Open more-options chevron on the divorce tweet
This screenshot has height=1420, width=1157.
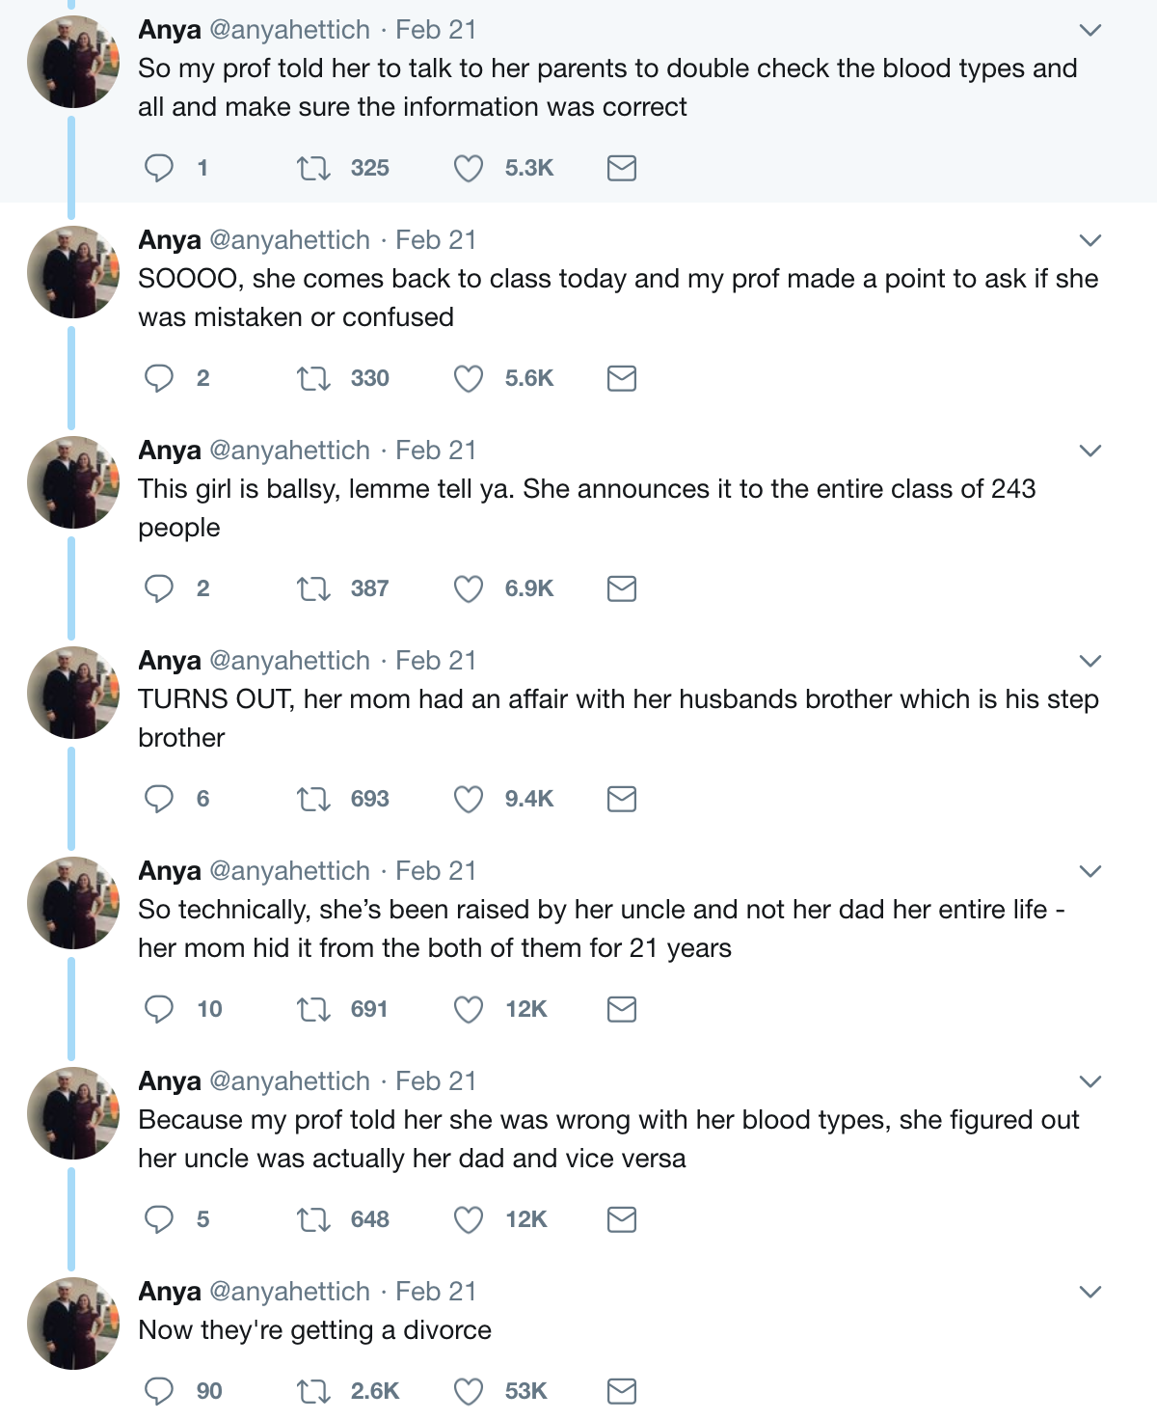point(1090,1293)
